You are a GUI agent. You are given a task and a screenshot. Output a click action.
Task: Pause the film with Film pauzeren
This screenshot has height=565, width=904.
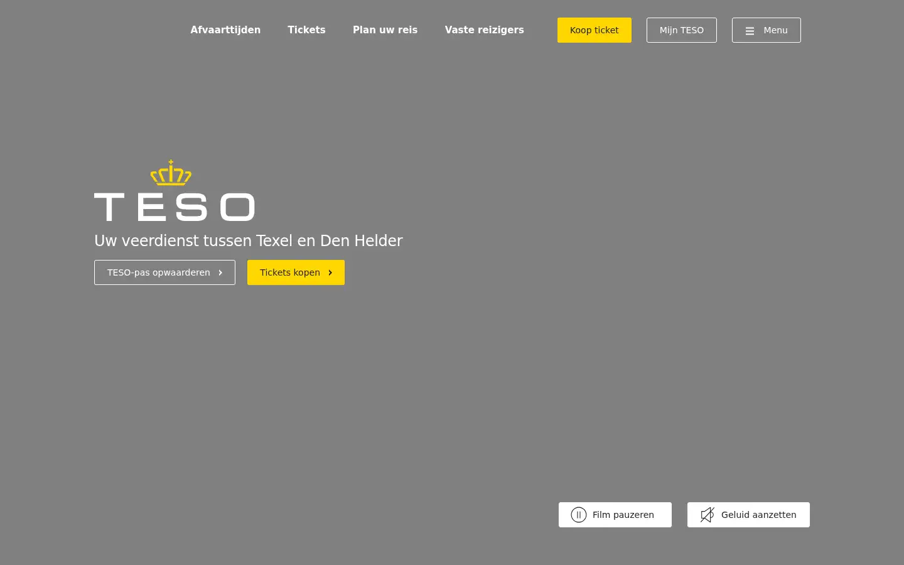tap(615, 515)
